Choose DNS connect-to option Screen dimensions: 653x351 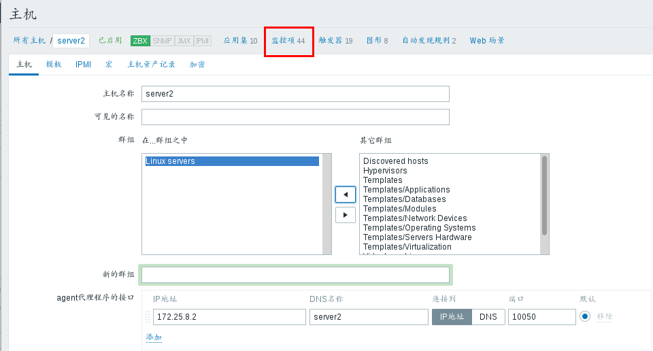[488, 317]
